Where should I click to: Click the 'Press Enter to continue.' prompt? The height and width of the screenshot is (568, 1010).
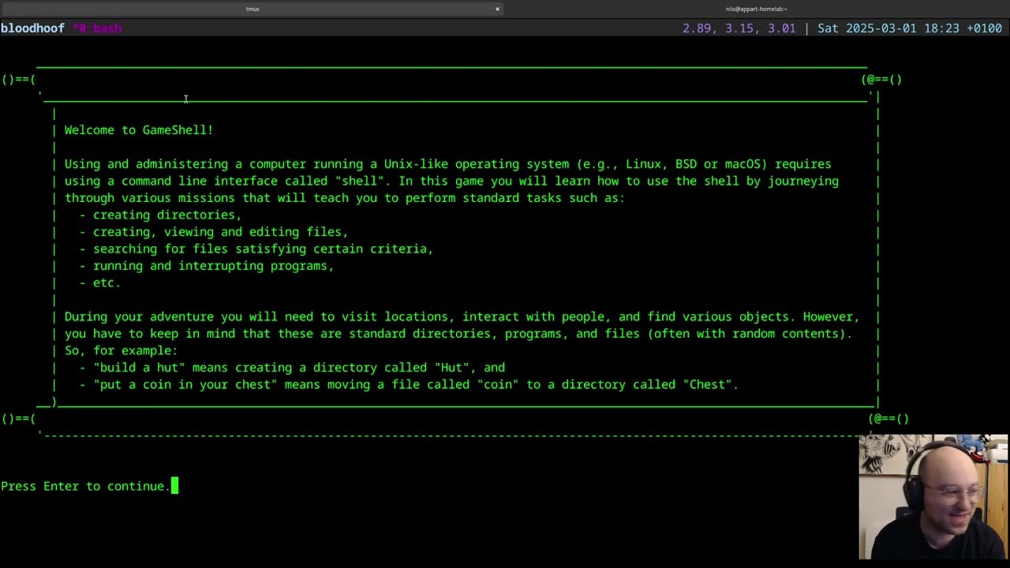point(86,486)
